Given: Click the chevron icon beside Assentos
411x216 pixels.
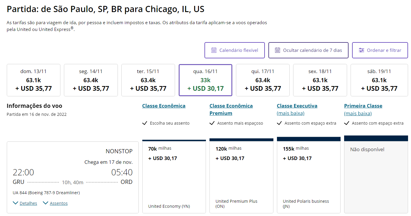Looking at the screenshot, I should 46,203.
